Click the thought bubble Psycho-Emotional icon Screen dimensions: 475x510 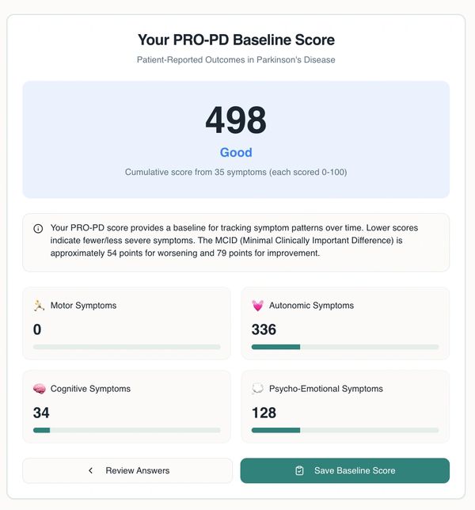tap(257, 389)
